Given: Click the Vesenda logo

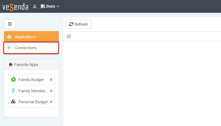Looking at the screenshot, I should (15, 7).
